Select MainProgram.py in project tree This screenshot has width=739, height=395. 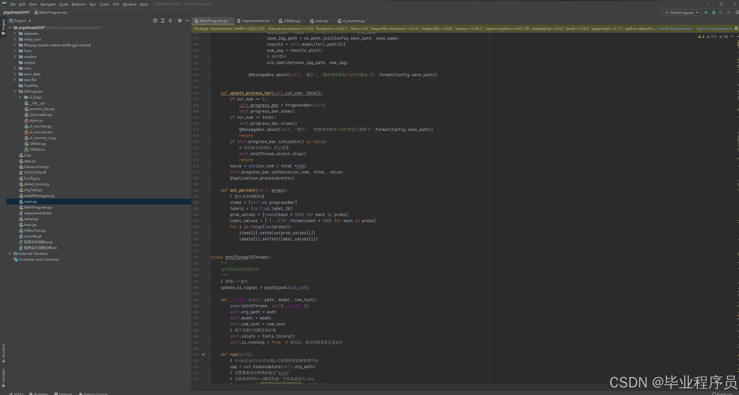point(38,207)
